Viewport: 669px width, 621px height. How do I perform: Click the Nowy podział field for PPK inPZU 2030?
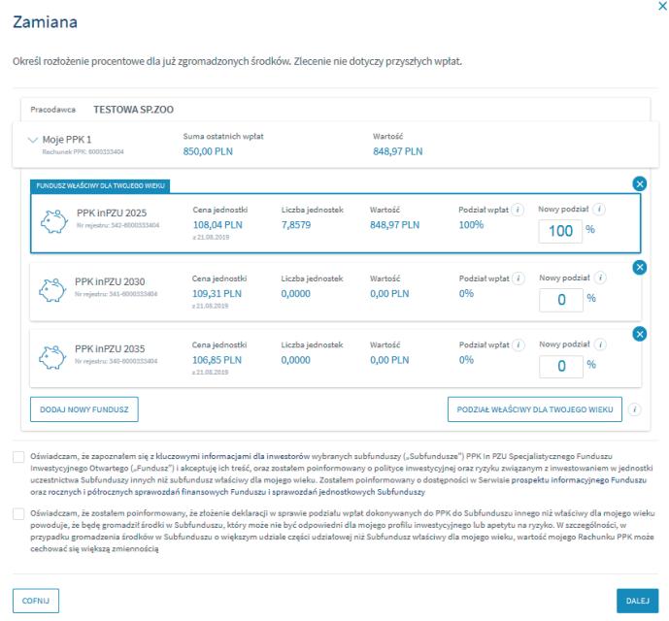[x=561, y=299]
